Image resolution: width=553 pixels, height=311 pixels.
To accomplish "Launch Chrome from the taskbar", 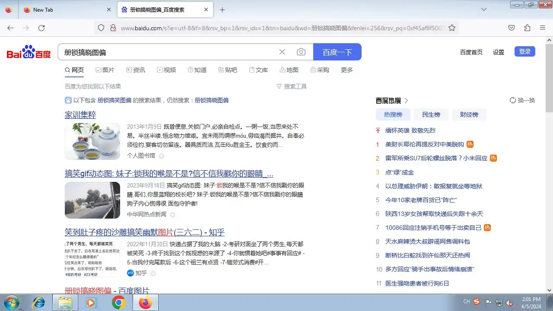I will tap(118, 303).
